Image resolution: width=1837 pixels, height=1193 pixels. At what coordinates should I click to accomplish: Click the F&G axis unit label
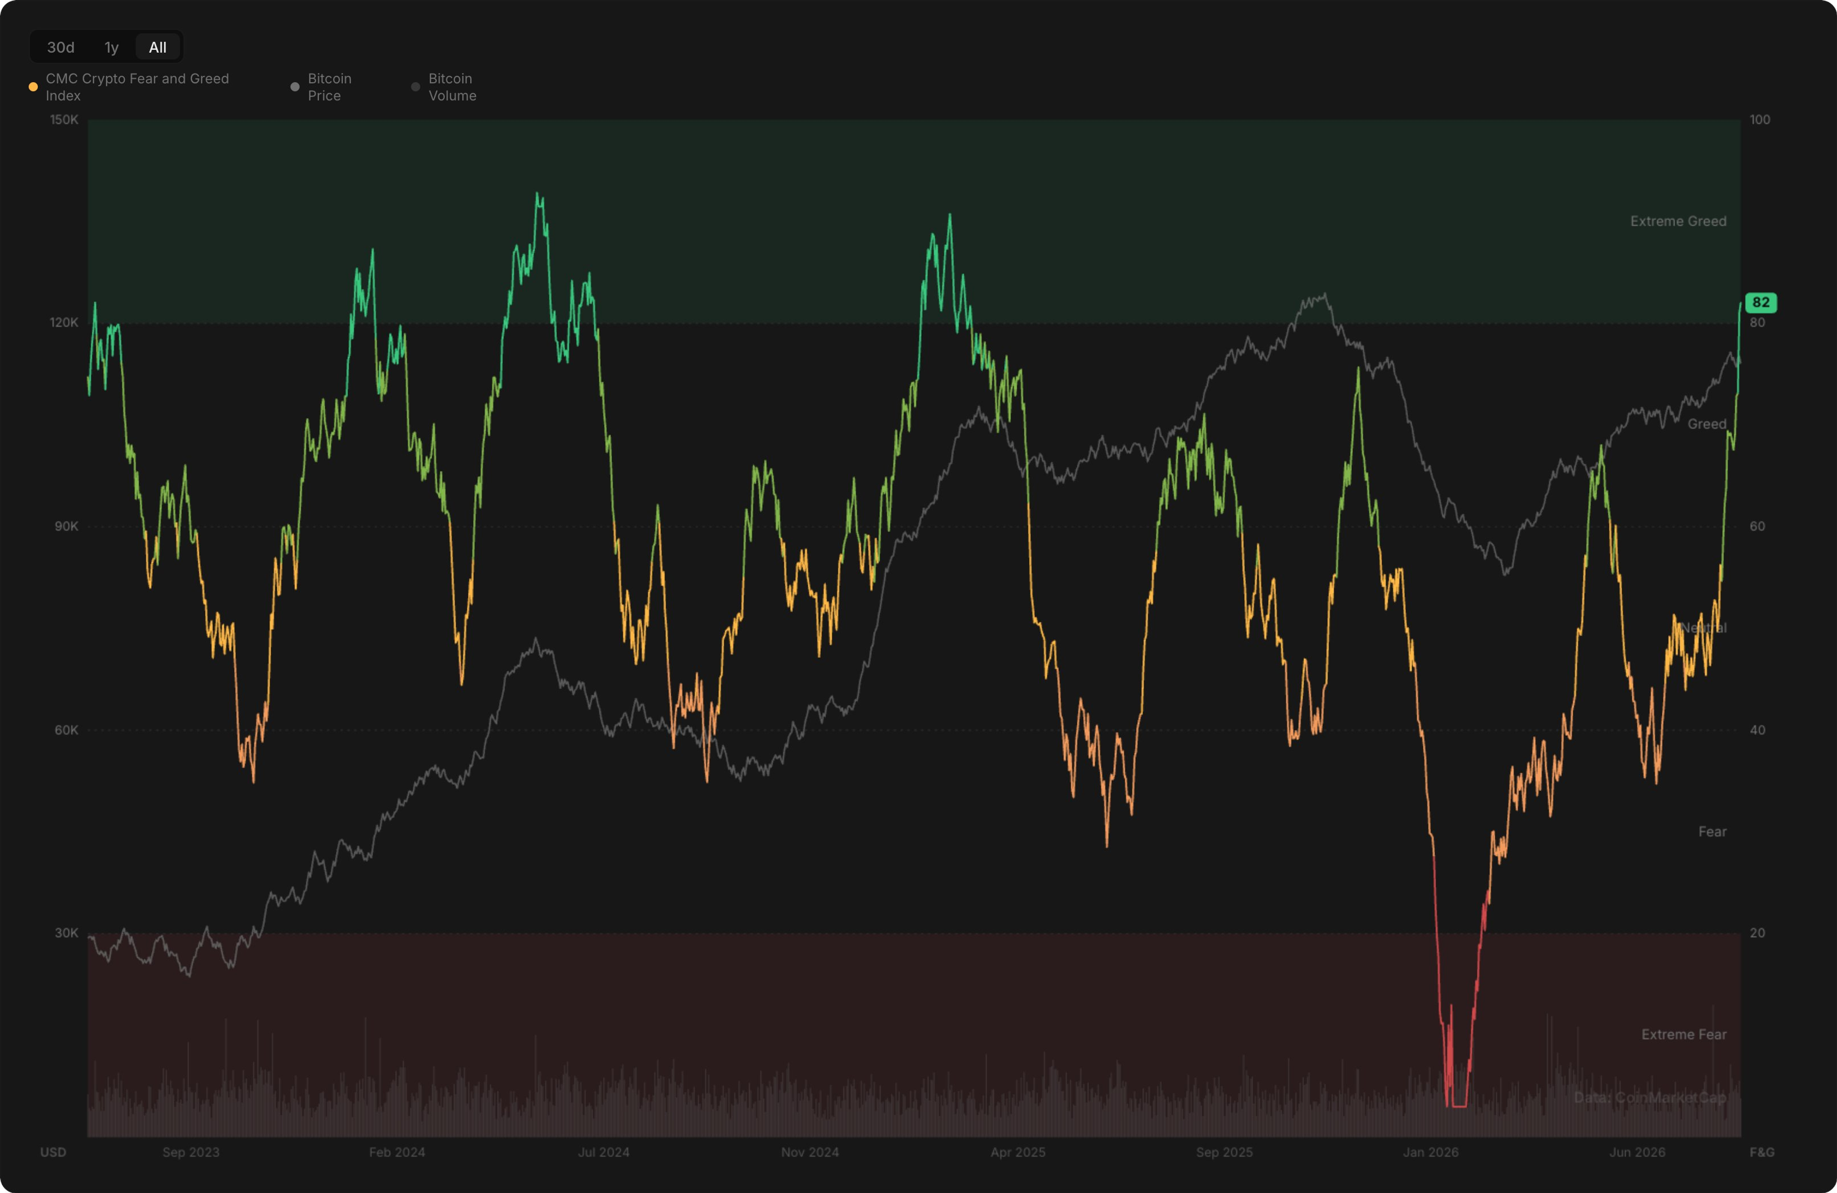pyautogui.click(x=1762, y=1152)
